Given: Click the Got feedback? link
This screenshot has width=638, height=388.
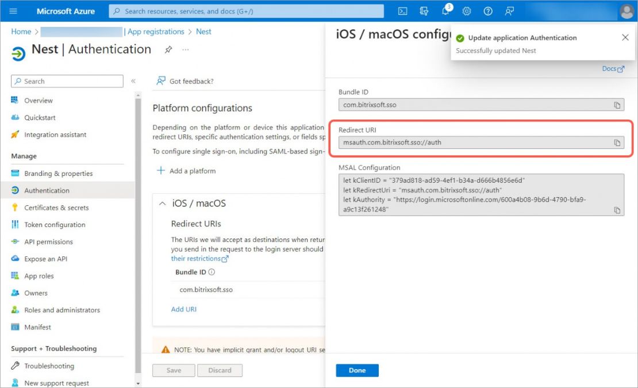Looking at the screenshot, I should click(x=185, y=81).
